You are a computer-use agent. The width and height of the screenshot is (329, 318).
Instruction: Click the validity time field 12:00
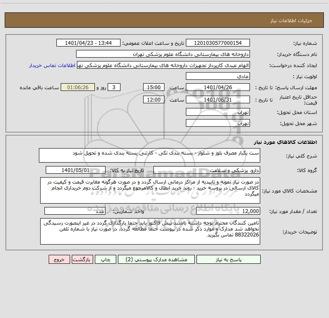pyautogui.click(x=153, y=99)
